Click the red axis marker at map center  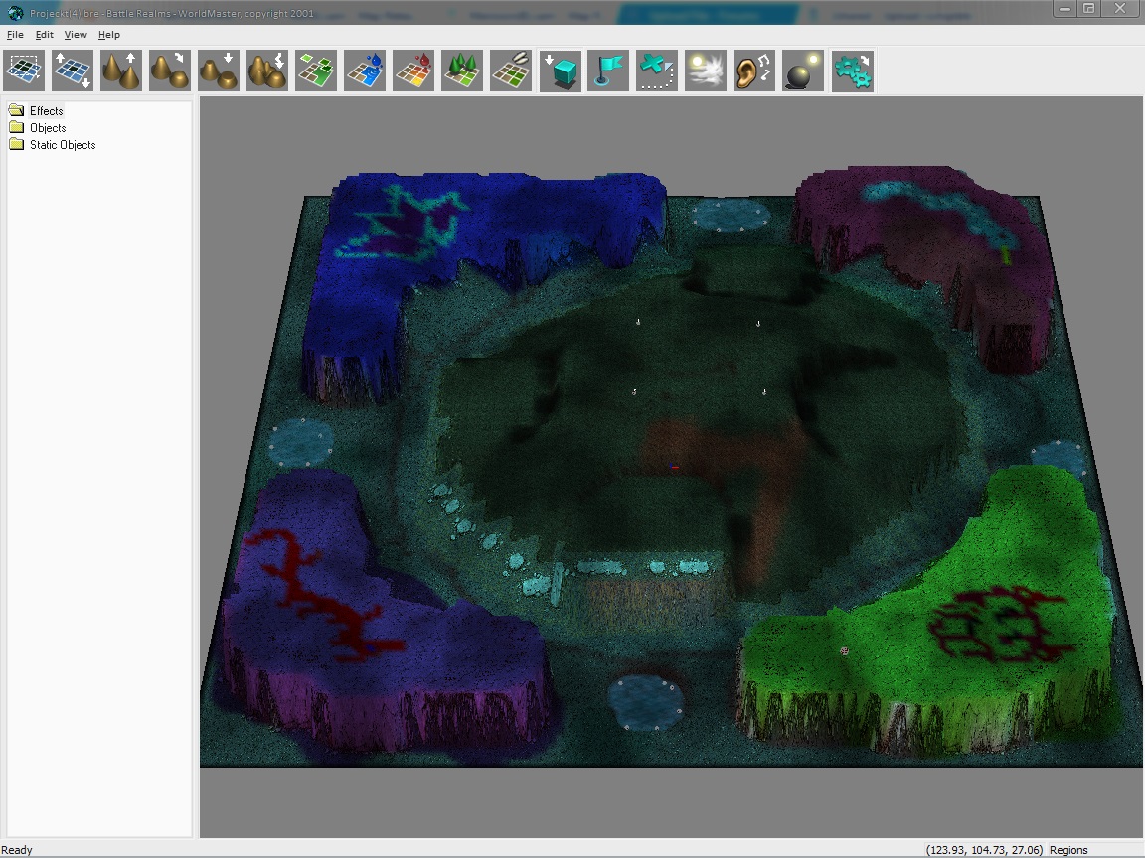coord(674,466)
